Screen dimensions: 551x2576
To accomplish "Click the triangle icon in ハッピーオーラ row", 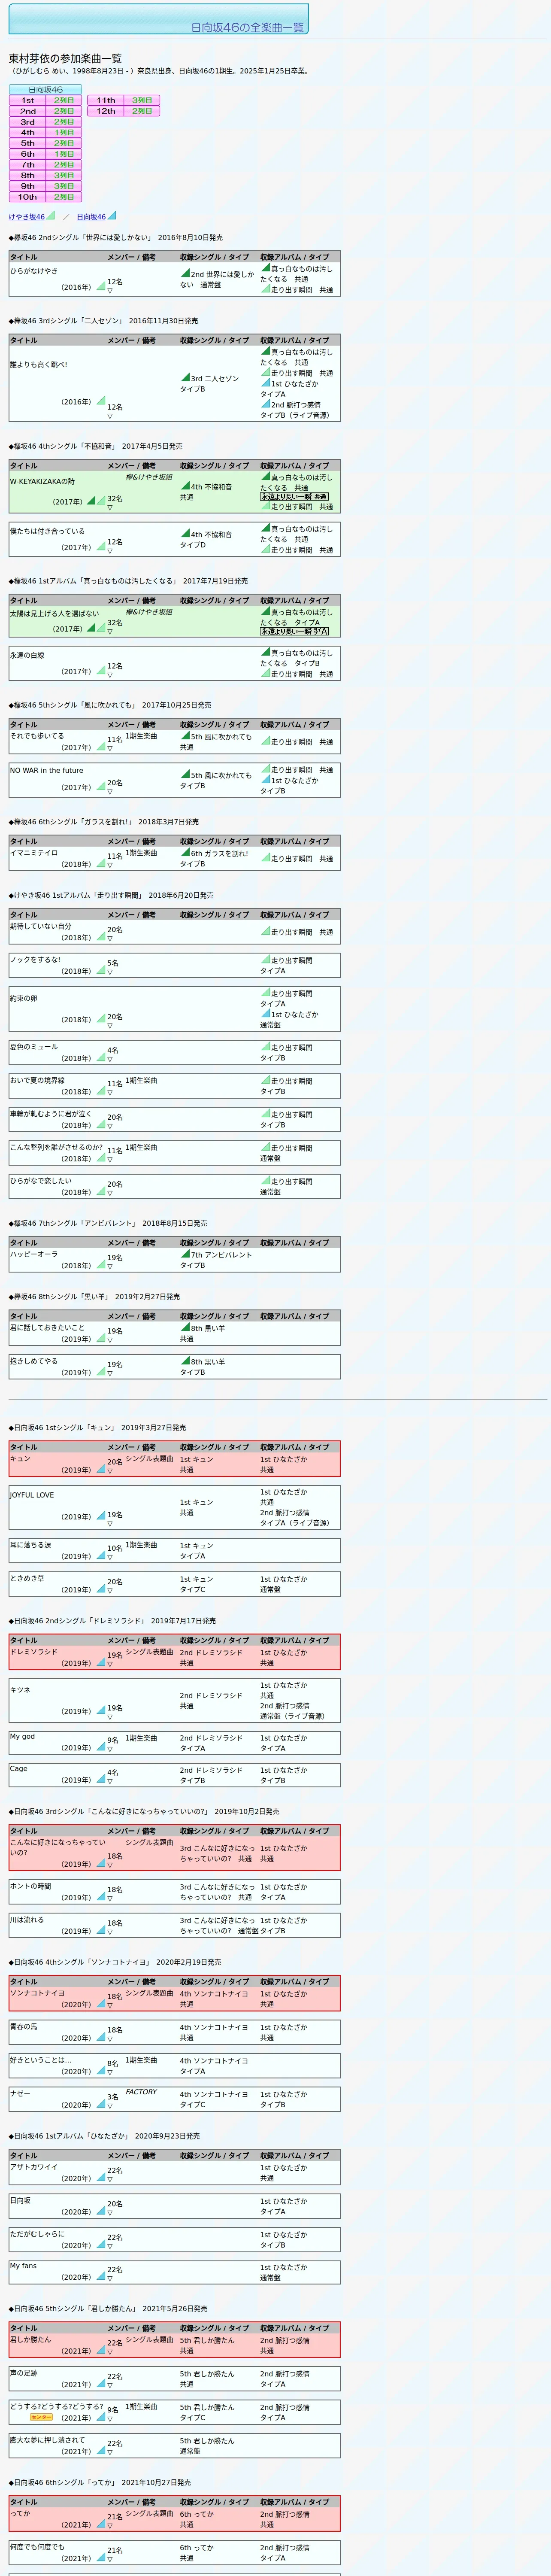I will 100,1265.
